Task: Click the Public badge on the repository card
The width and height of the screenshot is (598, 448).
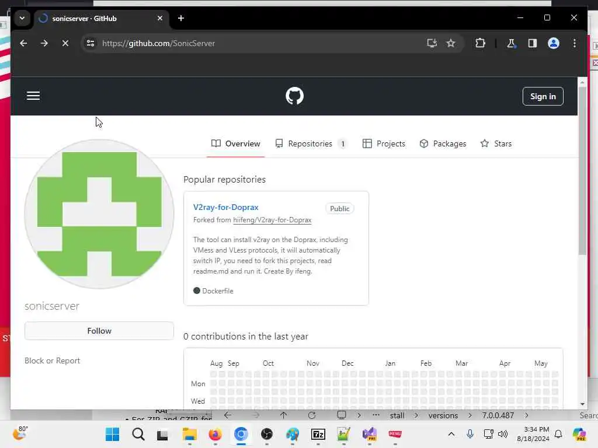Action: [339, 208]
